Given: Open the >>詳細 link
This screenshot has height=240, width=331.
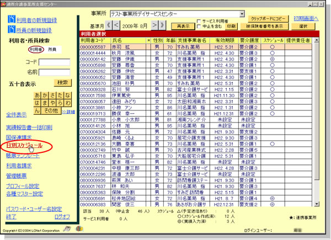Looking at the screenshot, I should coord(68,112).
